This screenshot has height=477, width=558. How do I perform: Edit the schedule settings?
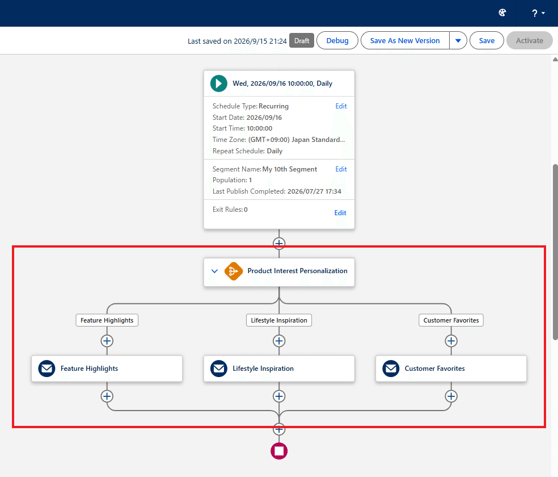[x=341, y=106]
